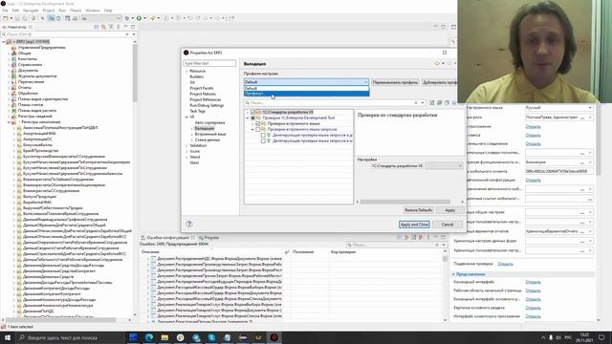Open Windows Start button
The image size is (612, 344).
[x=8, y=337]
